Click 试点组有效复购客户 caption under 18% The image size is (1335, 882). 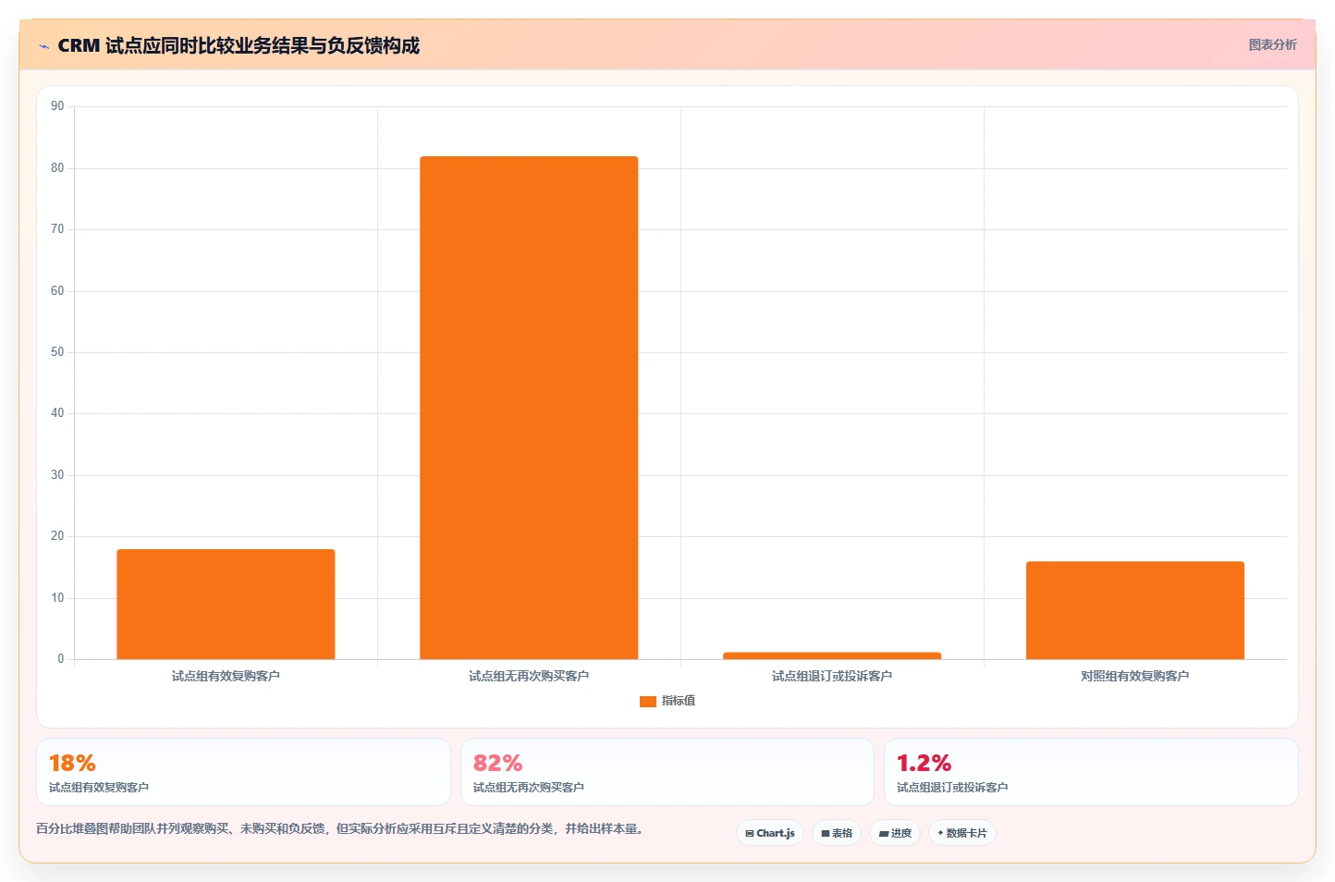point(99,788)
